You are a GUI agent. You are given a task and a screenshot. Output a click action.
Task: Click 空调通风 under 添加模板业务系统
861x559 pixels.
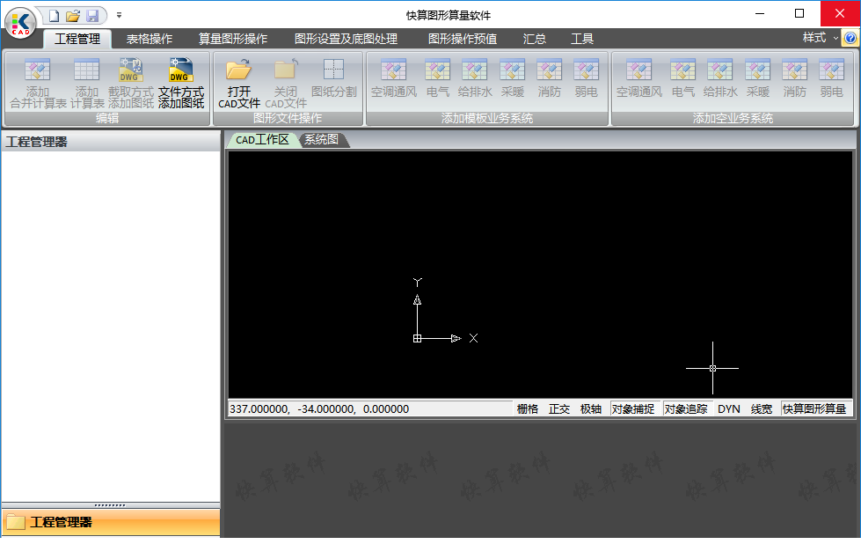coord(393,70)
